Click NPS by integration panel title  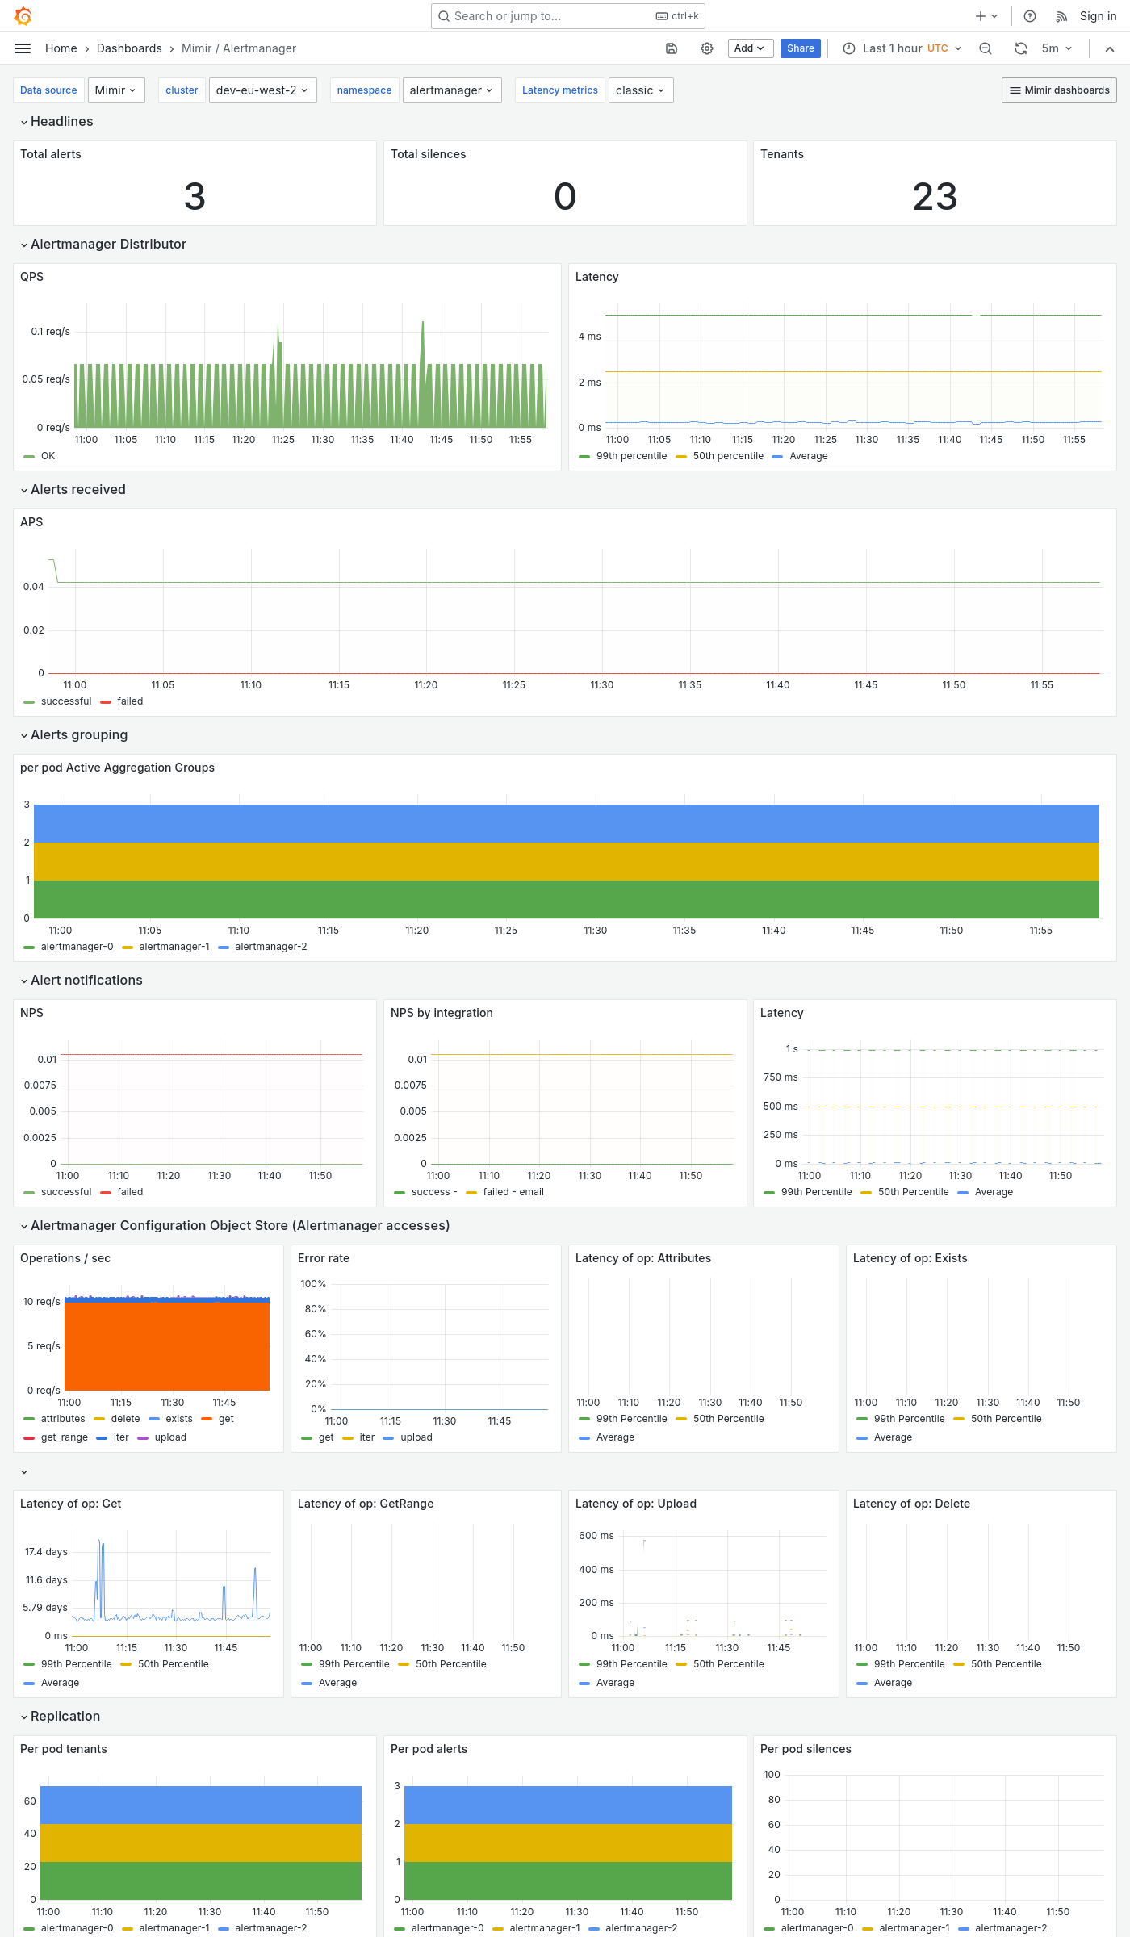point(442,1013)
